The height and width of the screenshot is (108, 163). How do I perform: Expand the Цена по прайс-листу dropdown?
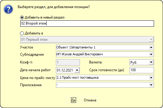[151, 78]
